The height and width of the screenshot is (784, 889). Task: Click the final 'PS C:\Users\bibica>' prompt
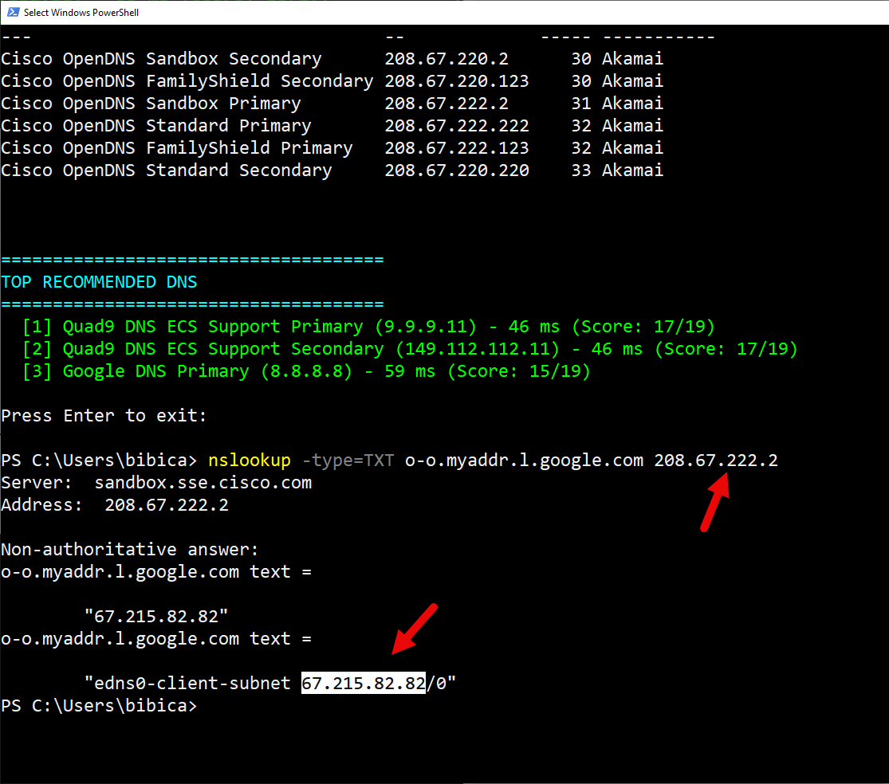[99, 706]
